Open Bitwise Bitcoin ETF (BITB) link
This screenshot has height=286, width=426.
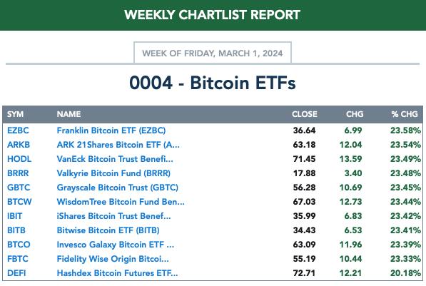pyautogui.click(x=108, y=230)
